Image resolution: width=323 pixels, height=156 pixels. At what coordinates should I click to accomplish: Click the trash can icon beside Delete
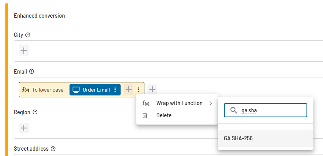pyautogui.click(x=145, y=115)
